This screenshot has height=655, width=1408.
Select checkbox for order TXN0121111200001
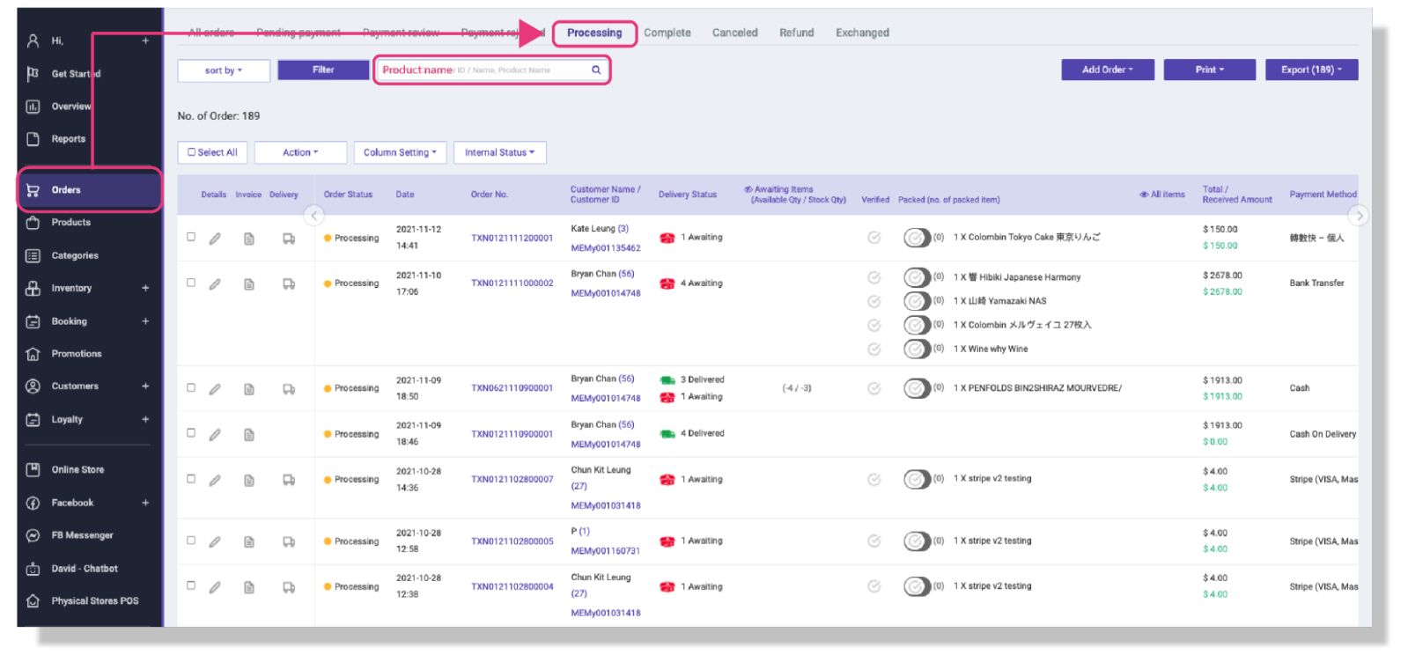pyautogui.click(x=191, y=237)
